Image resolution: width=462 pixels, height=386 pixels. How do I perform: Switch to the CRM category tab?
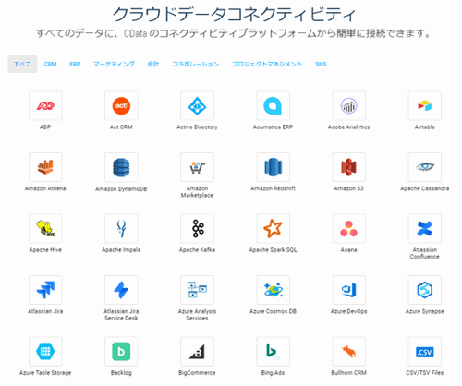(50, 64)
